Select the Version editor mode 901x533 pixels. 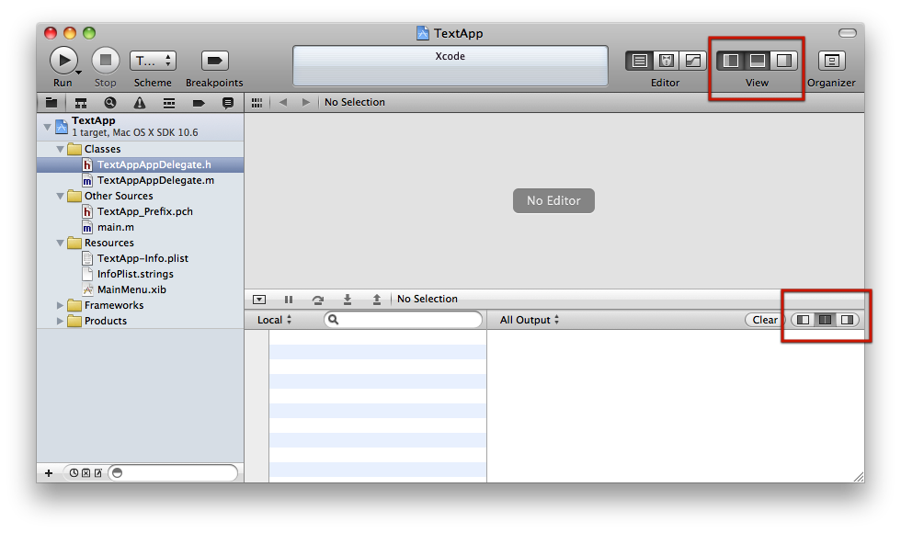[x=693, y=61]
